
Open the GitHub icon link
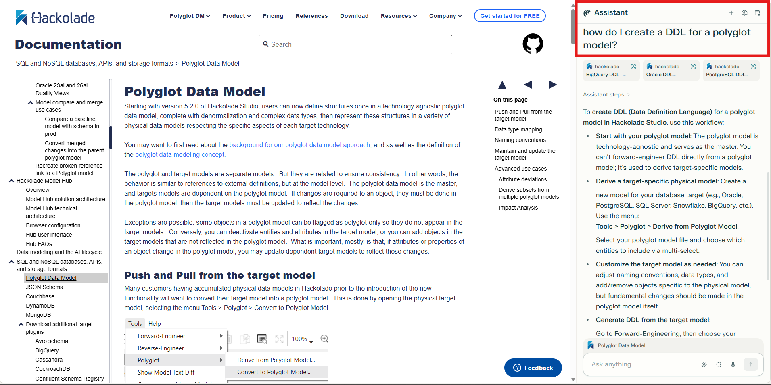533,44
